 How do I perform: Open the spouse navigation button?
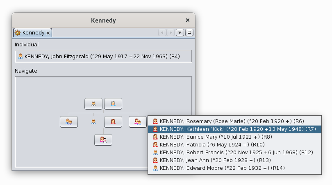pos(113,122)
